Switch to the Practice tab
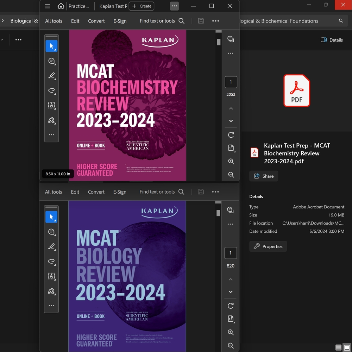 [x=79, y=6]
